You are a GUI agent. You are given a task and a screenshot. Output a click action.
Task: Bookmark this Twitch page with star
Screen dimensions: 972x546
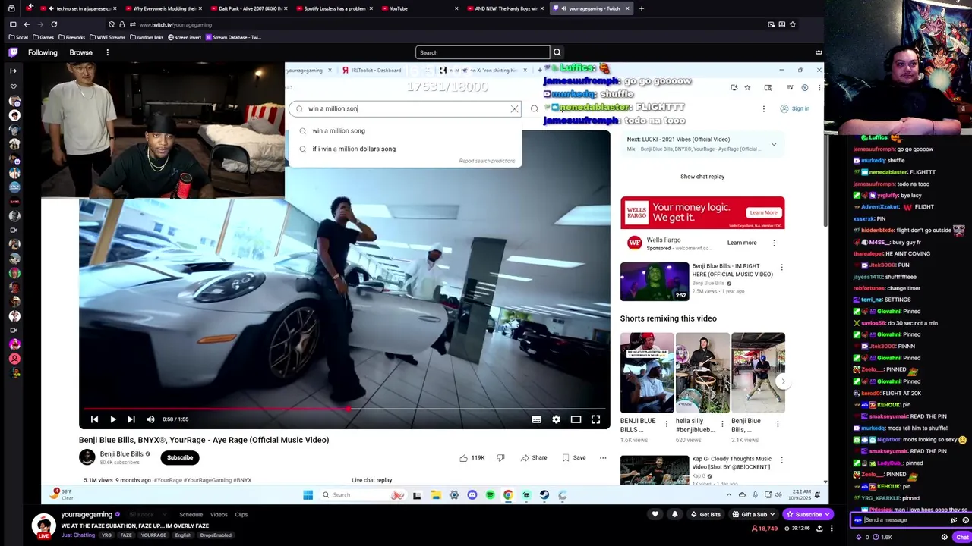pos(792,24)
